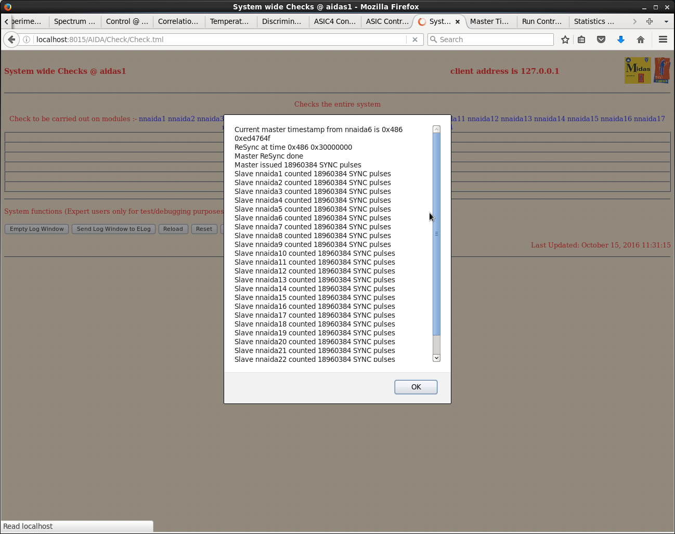This screenshot has height=534, width=675.
Task: Click 'Master ReSync done' line in dialog
Action: click(x=268, y=156)
